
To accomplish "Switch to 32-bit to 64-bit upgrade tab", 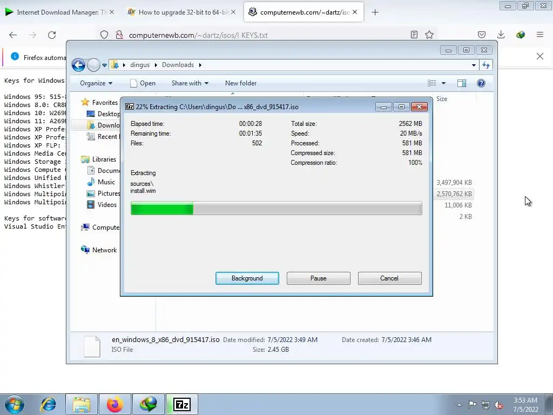I will (181, 12).
